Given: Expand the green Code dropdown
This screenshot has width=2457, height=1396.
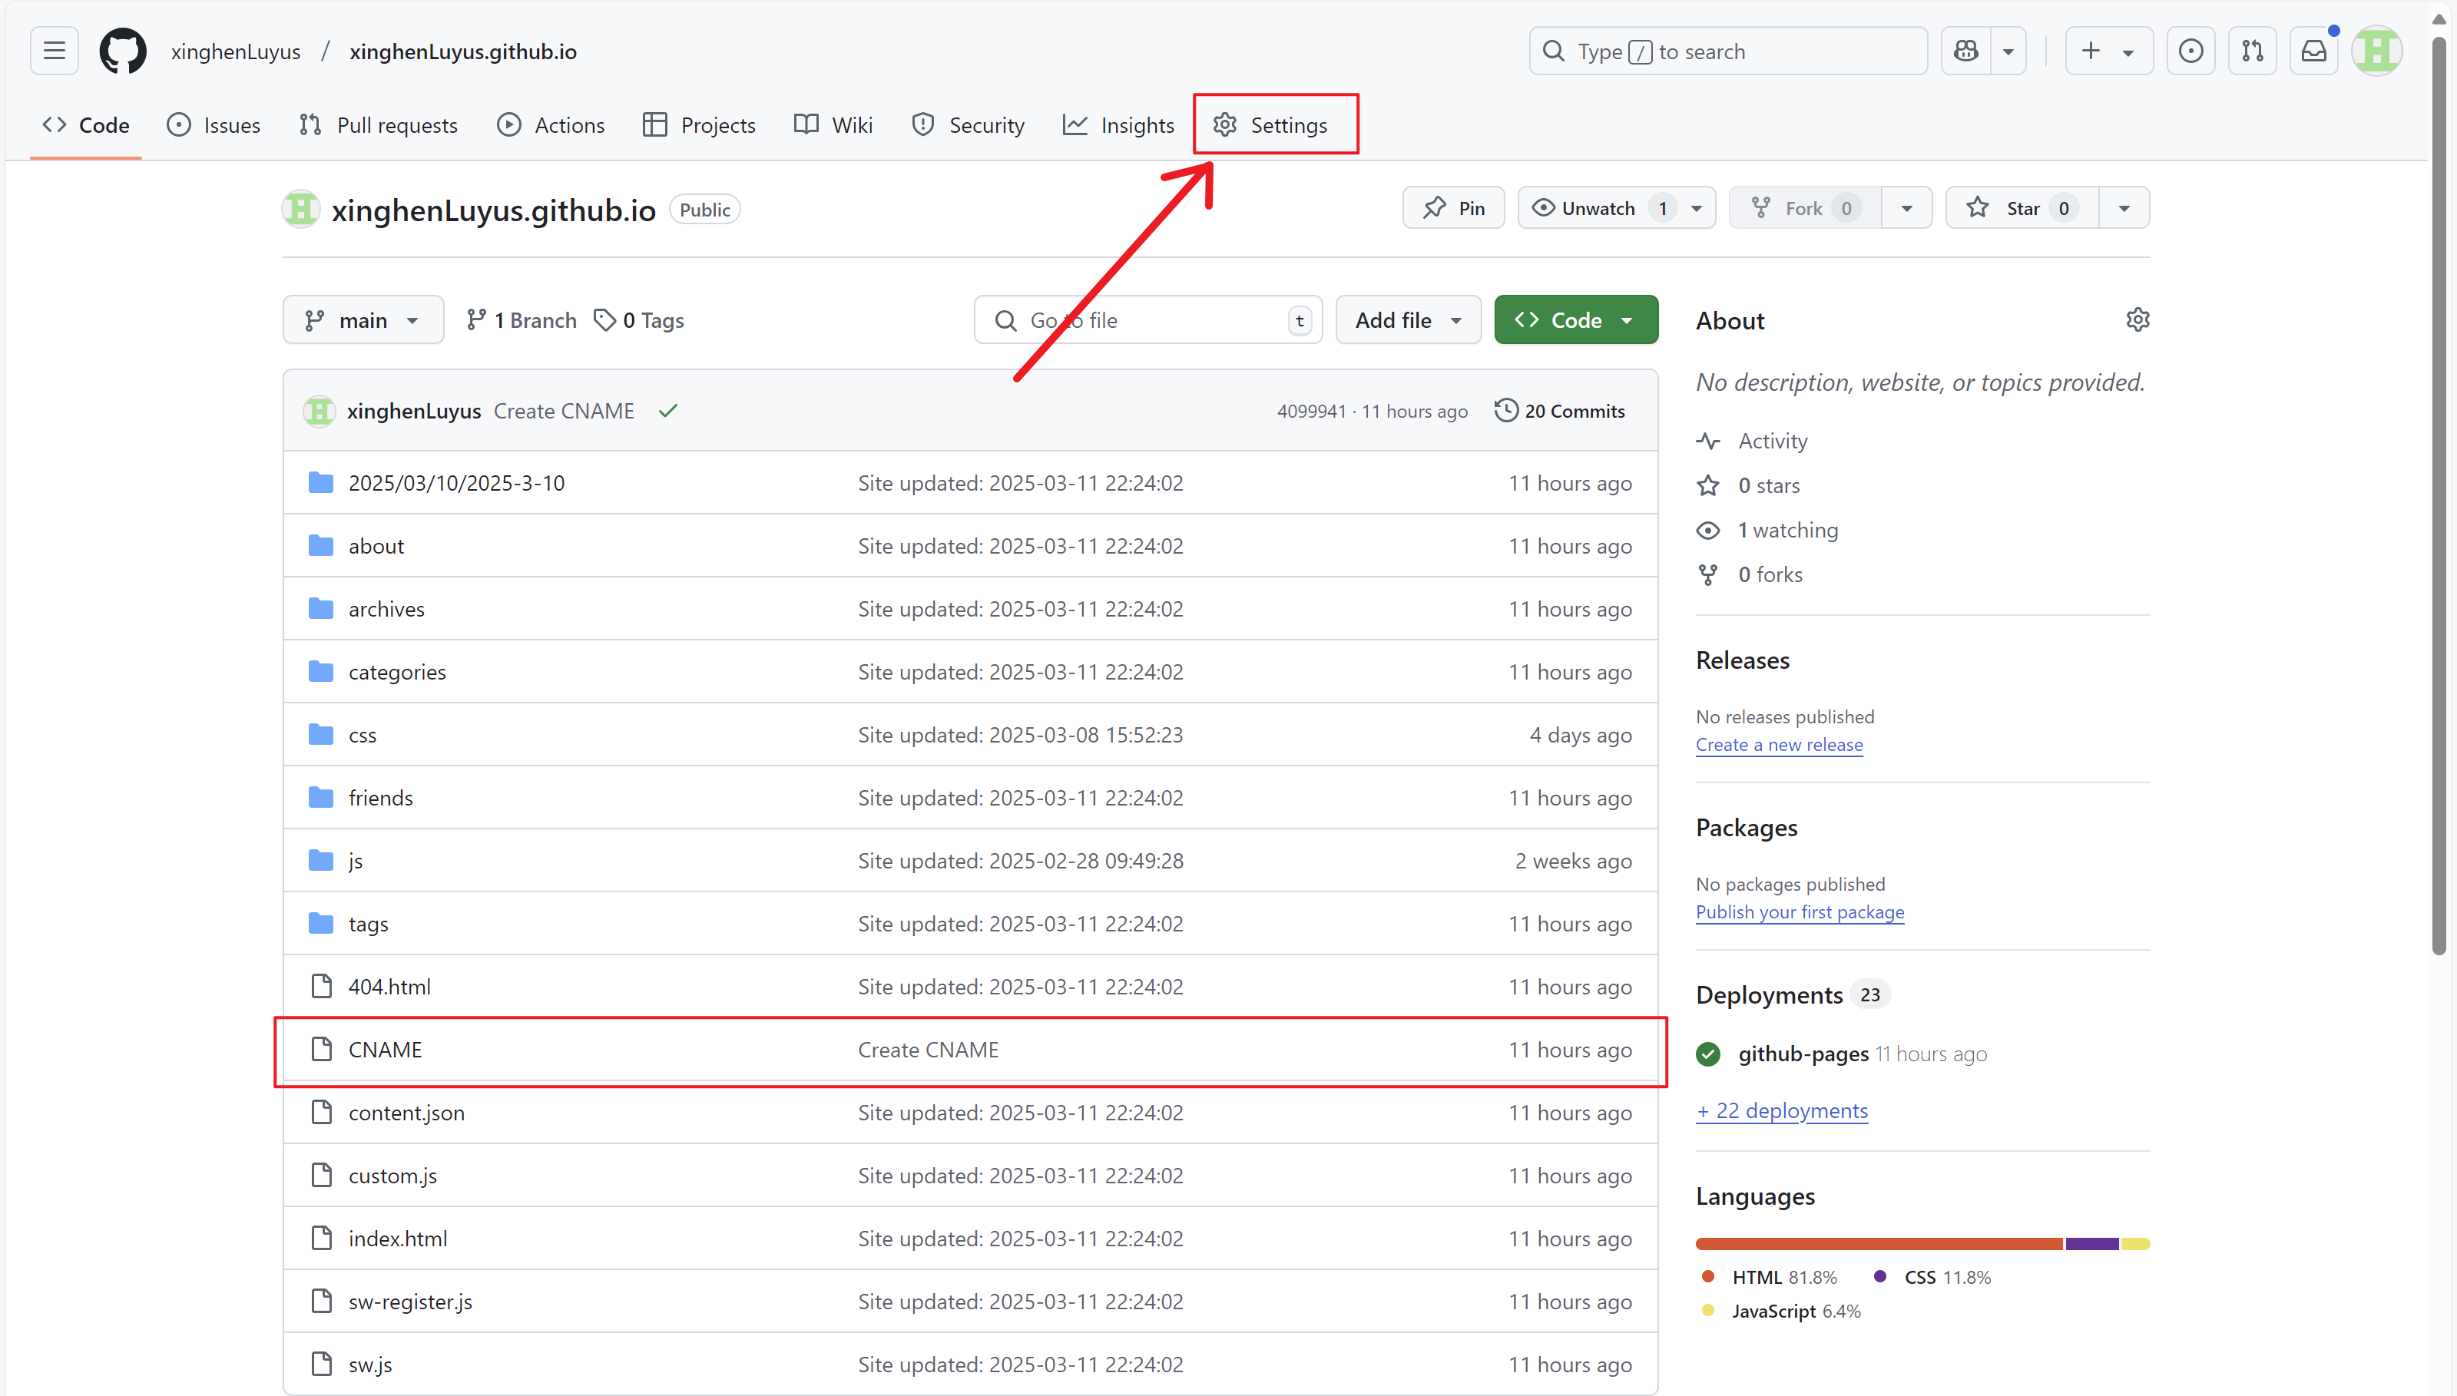Looking at the screenshot, I should pyautogui.click(x=1575, y=320).
